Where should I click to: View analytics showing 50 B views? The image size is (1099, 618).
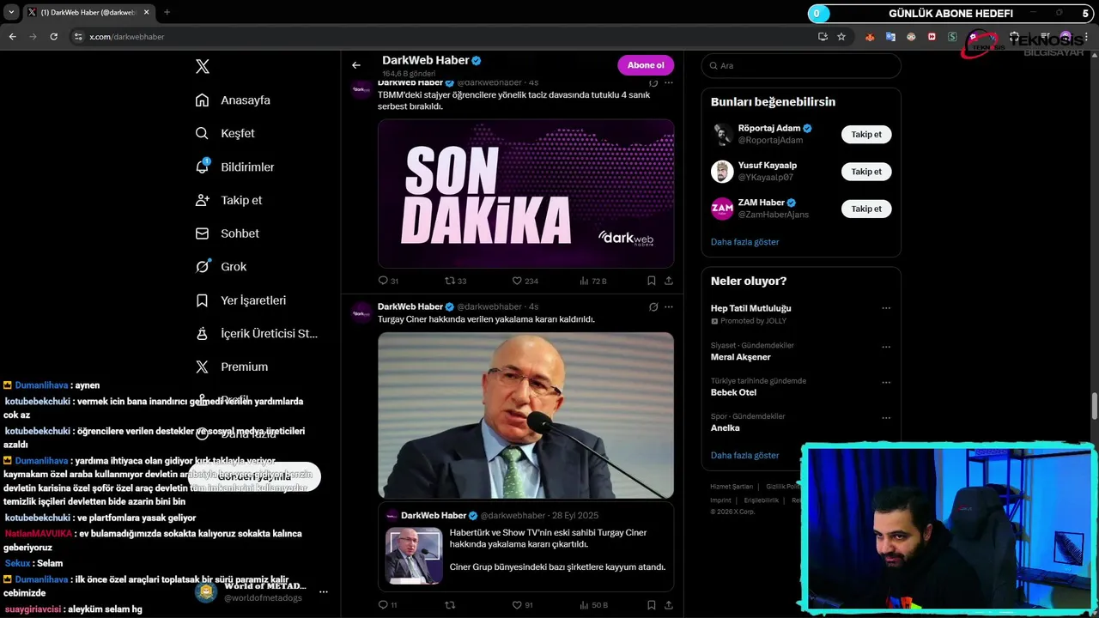[x=593, y=605]
